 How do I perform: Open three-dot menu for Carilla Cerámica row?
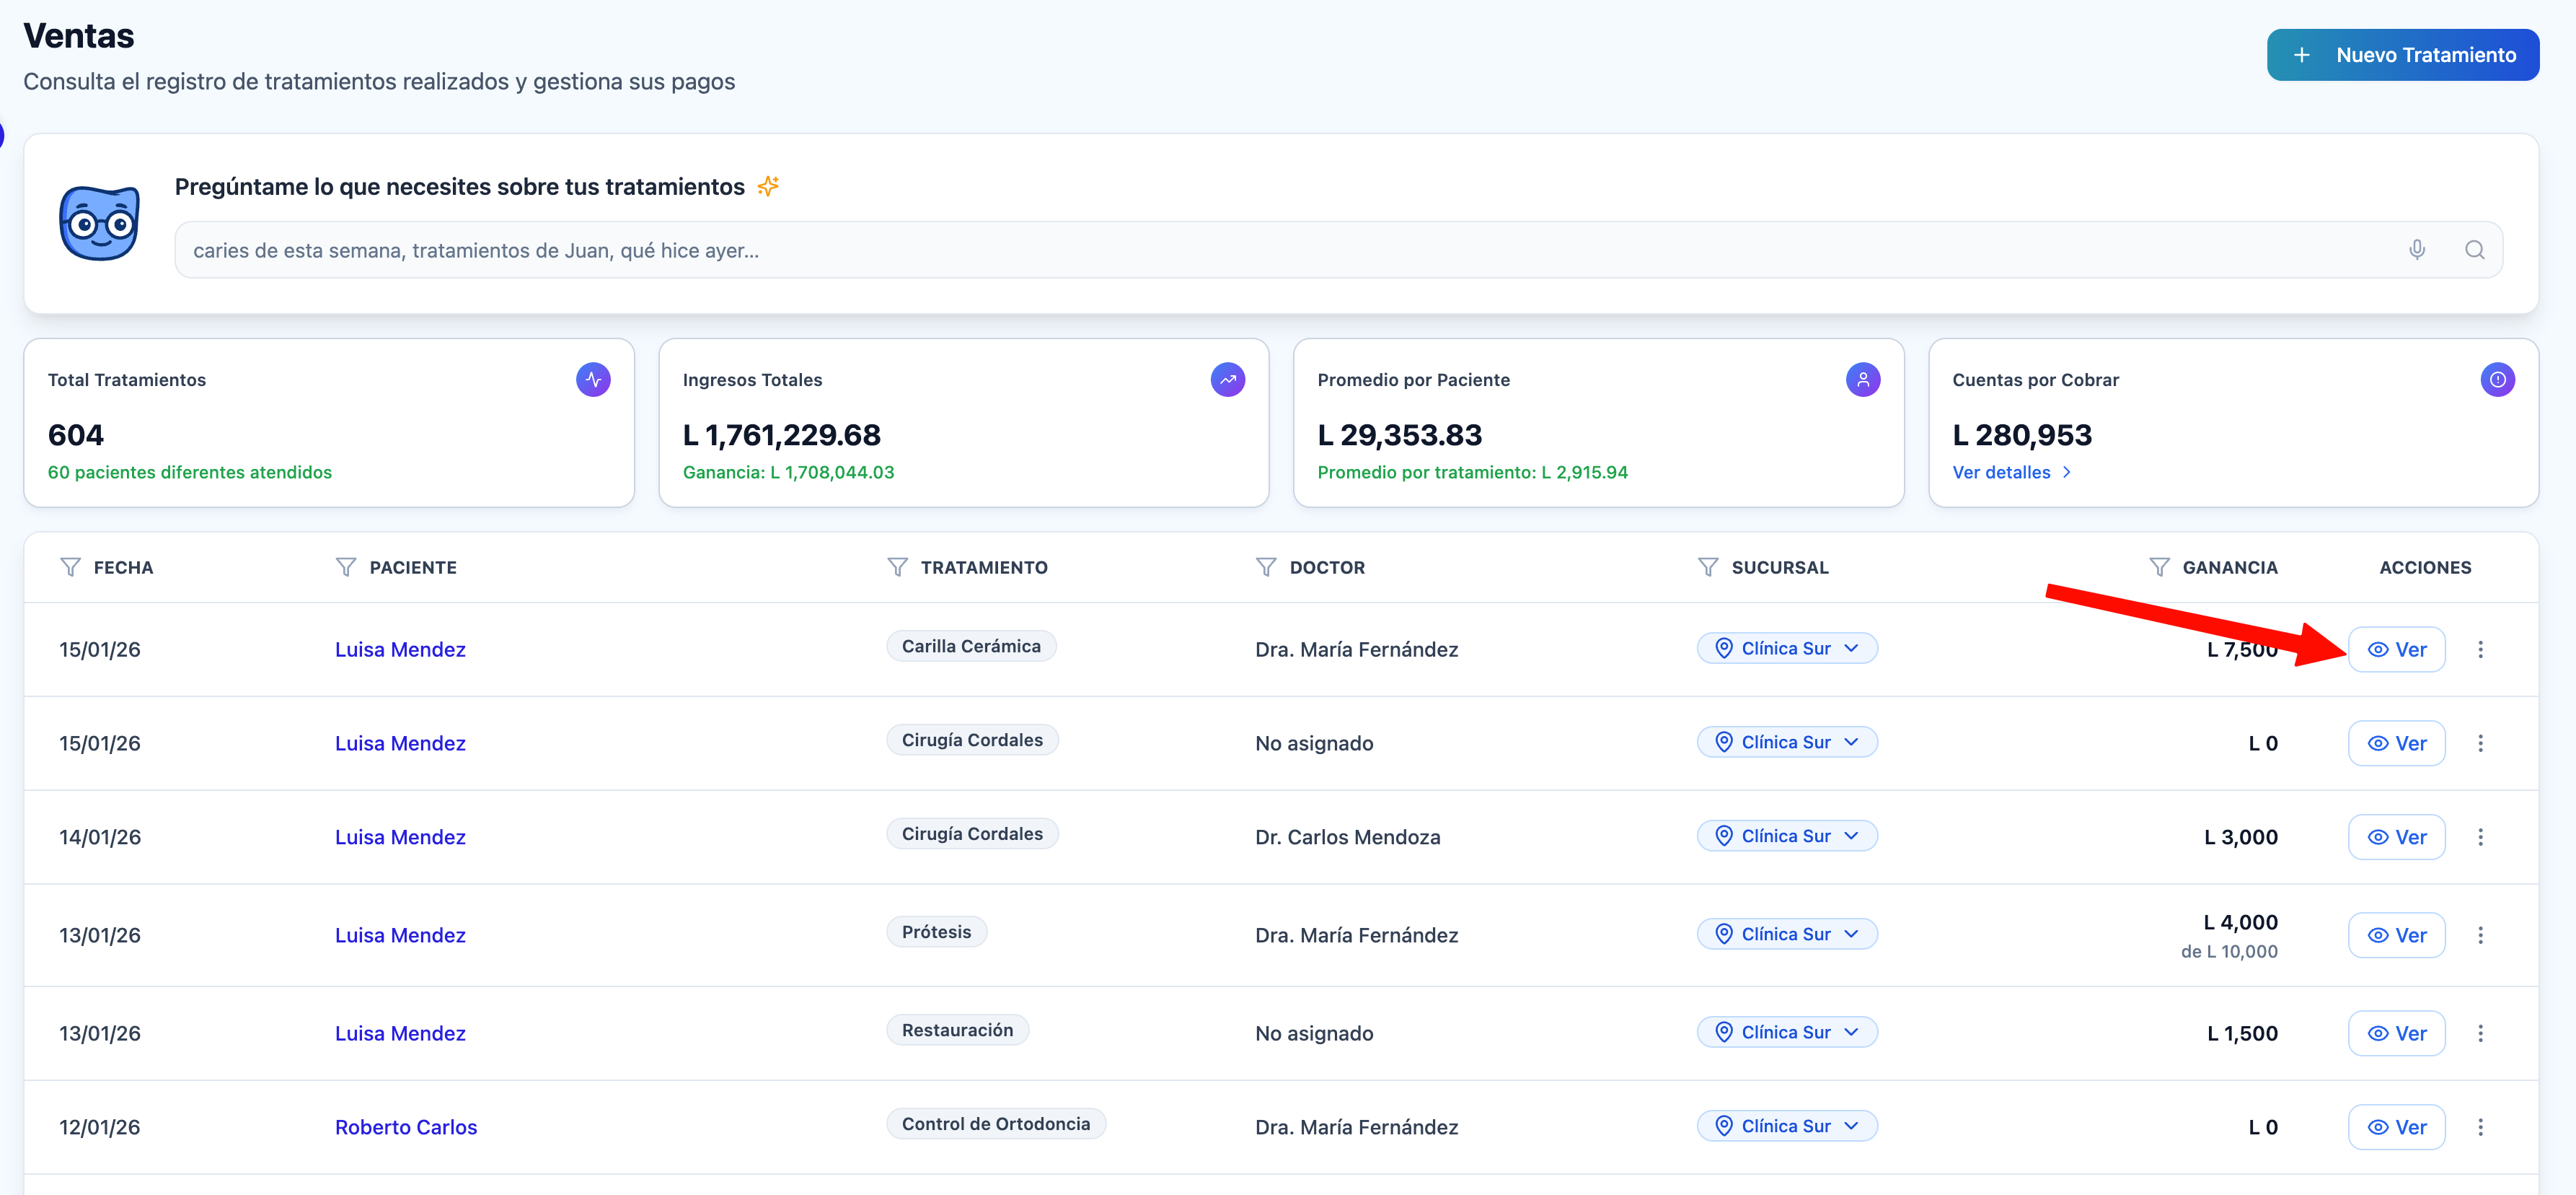[x=2480, y=649]
